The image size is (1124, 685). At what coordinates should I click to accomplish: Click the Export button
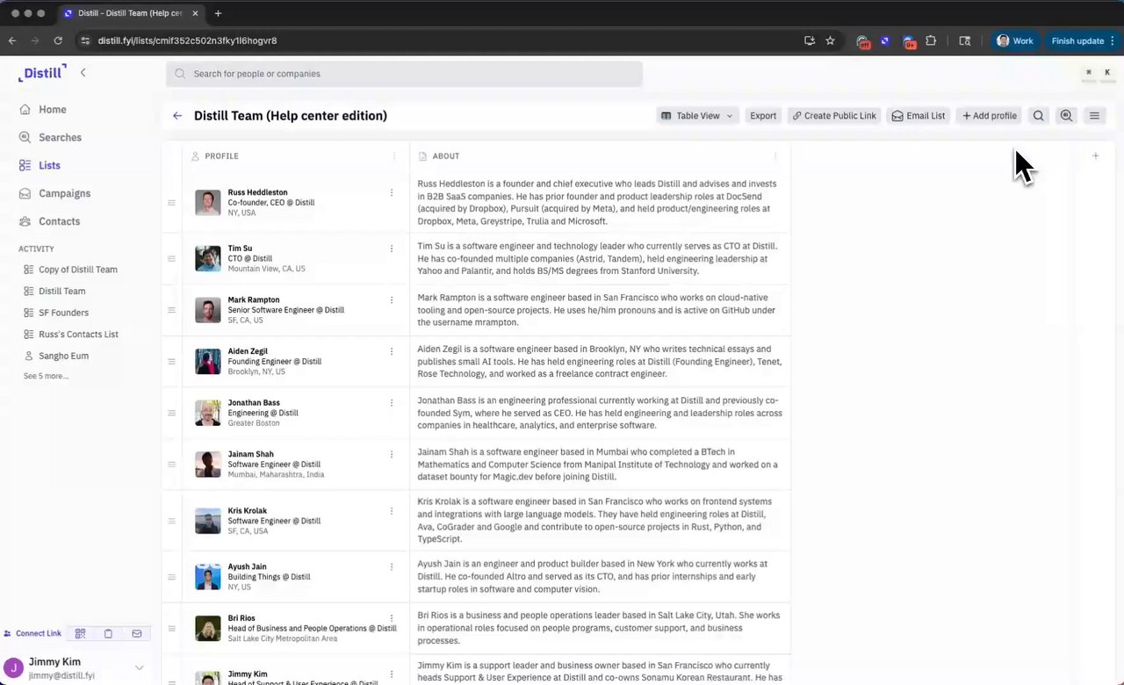(x=763, y=116)
